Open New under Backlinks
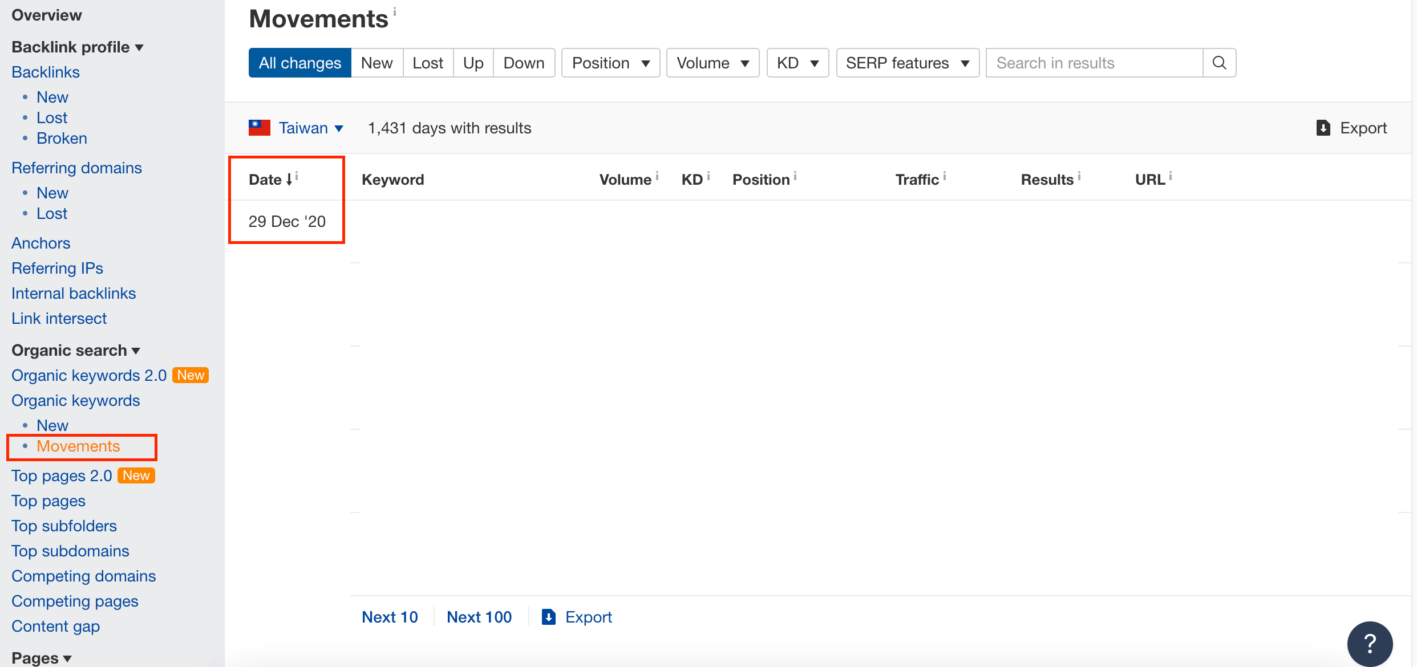Screen dimensions: 1417x667 (x=52, y=97)
